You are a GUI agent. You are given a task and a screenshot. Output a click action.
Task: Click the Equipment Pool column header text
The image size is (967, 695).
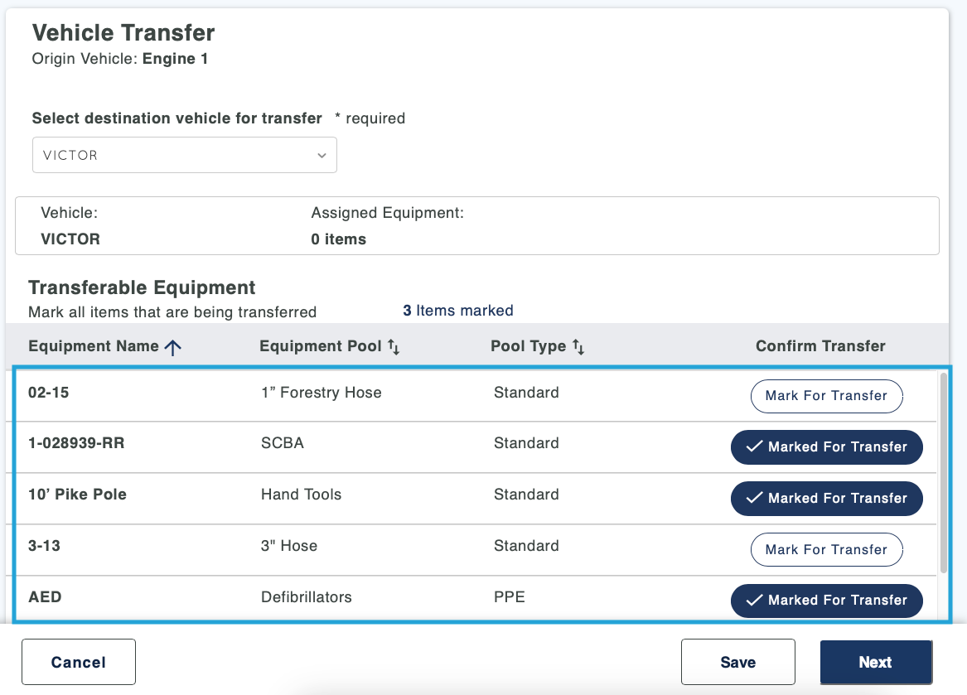pos(321,346)
